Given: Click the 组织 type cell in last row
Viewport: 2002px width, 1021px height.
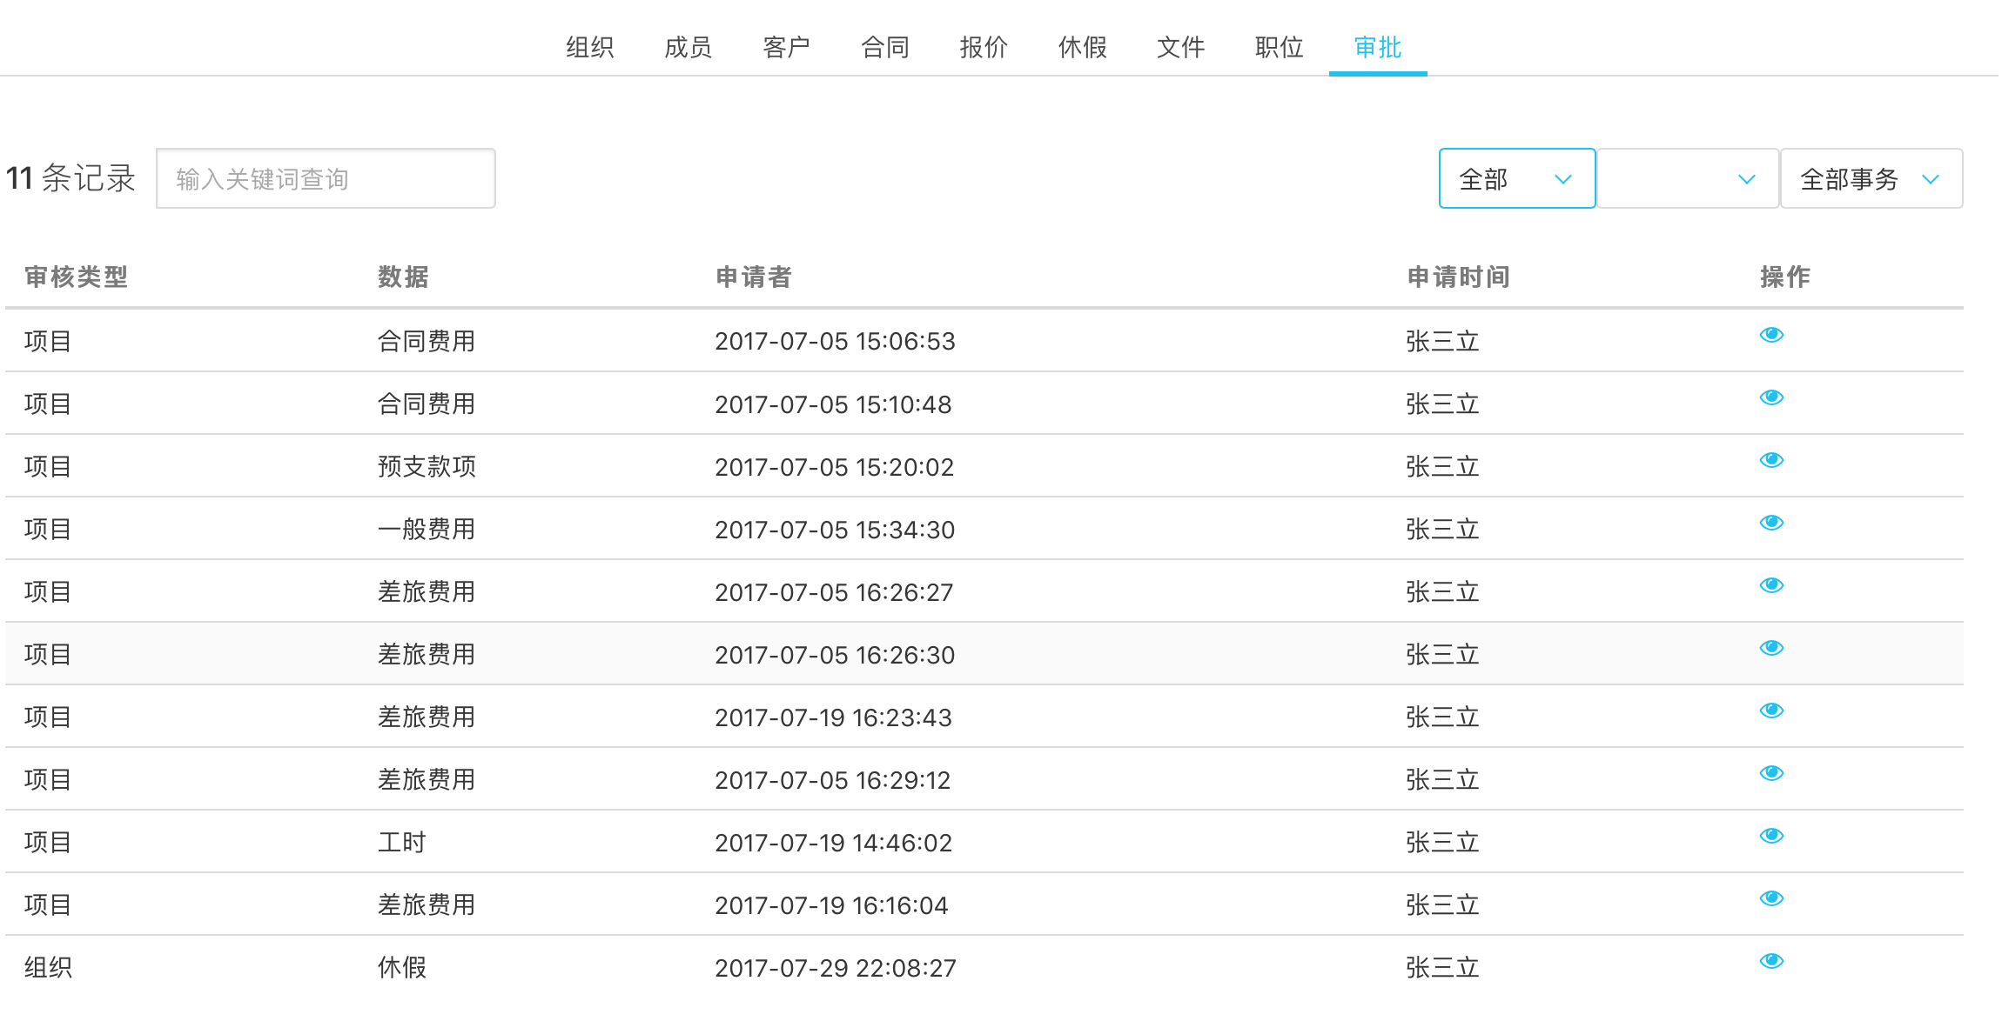Looking at the screenshot, I should coord(48,968).
